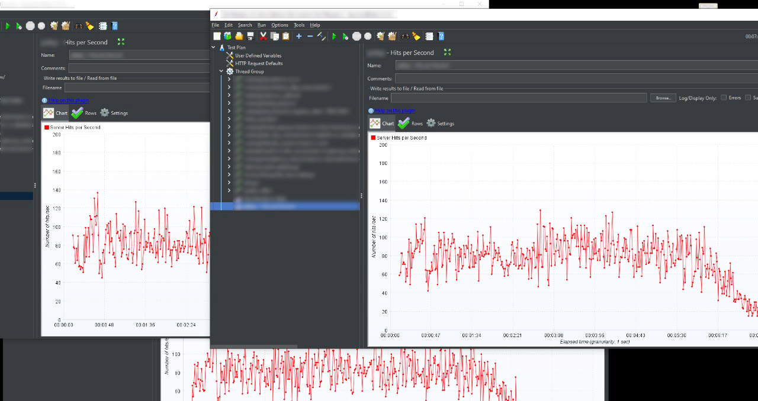Open the Search menu

click(x=245, y=25)
